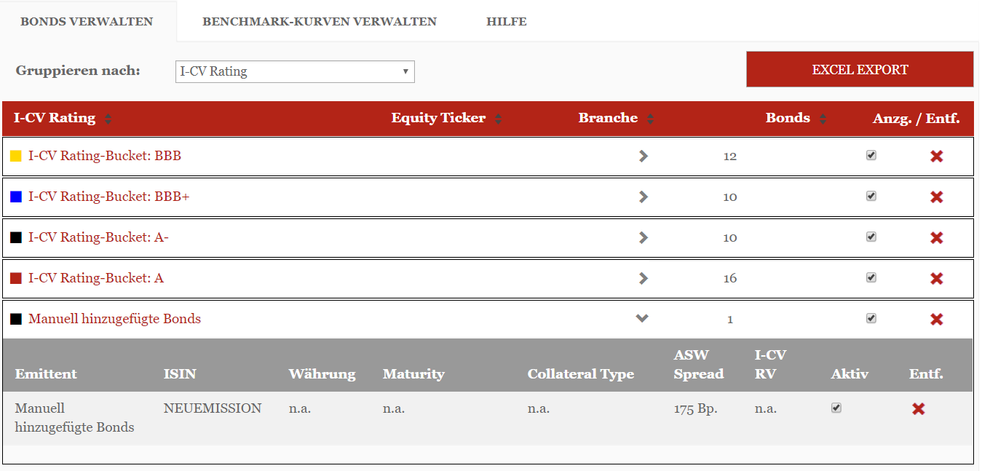
Task: Sort by Equity Ticker column arrows
Action: click(x=499, y=119)
